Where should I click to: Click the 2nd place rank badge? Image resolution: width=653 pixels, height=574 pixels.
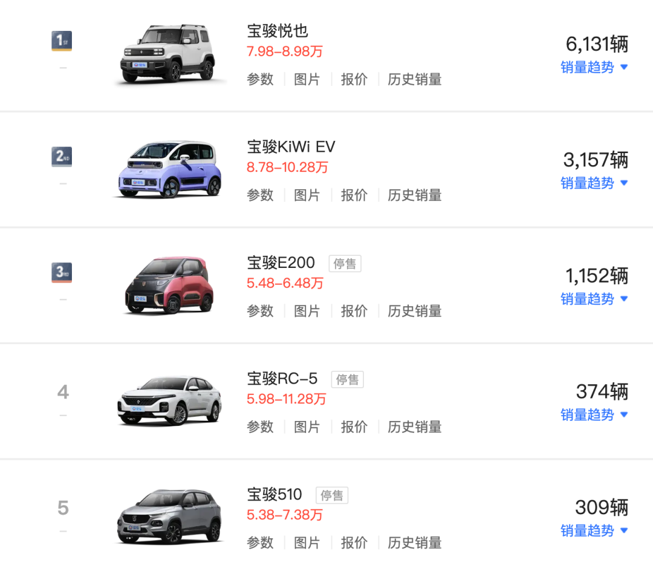click(62, 157)
